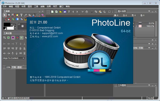The image size is (160, 101).
Task: Open background color dropdown arrow
Action: pos(15,28)
